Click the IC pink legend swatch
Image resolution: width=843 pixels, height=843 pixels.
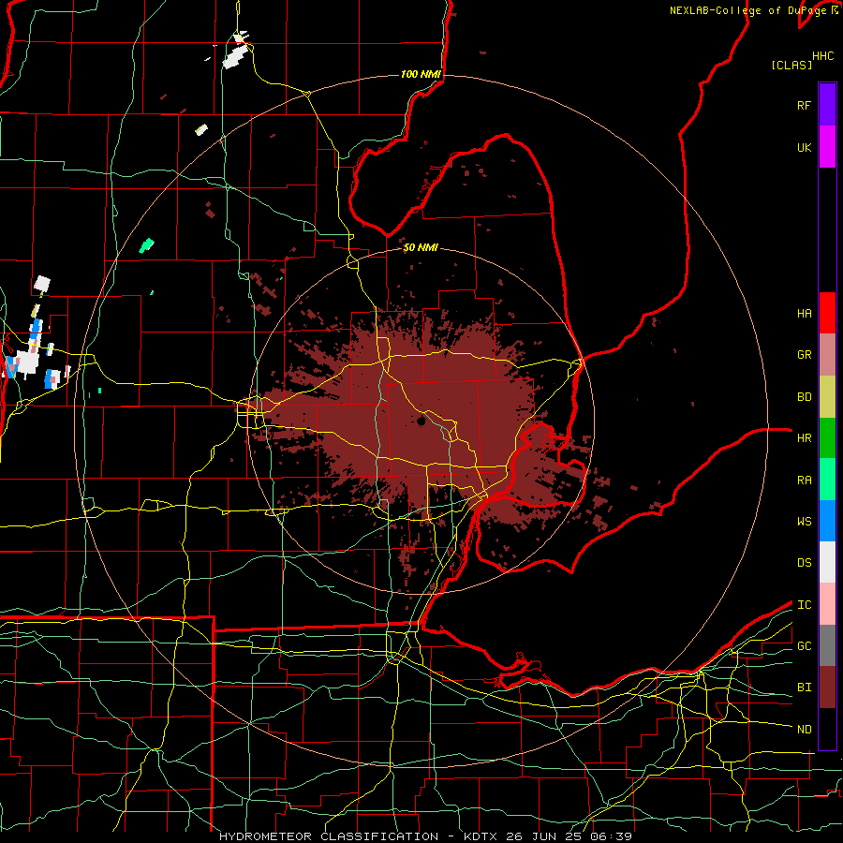coord(827,604)
